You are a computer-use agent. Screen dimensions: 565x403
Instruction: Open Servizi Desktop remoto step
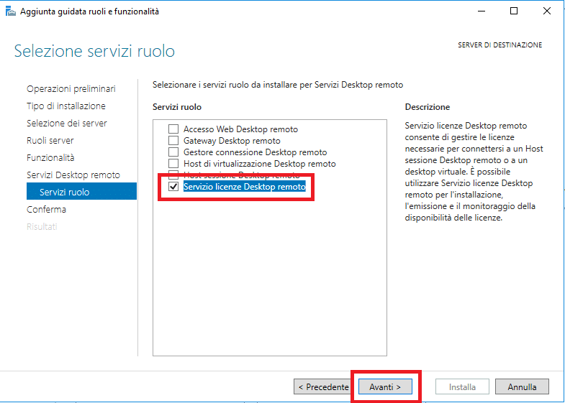[73, 175]
